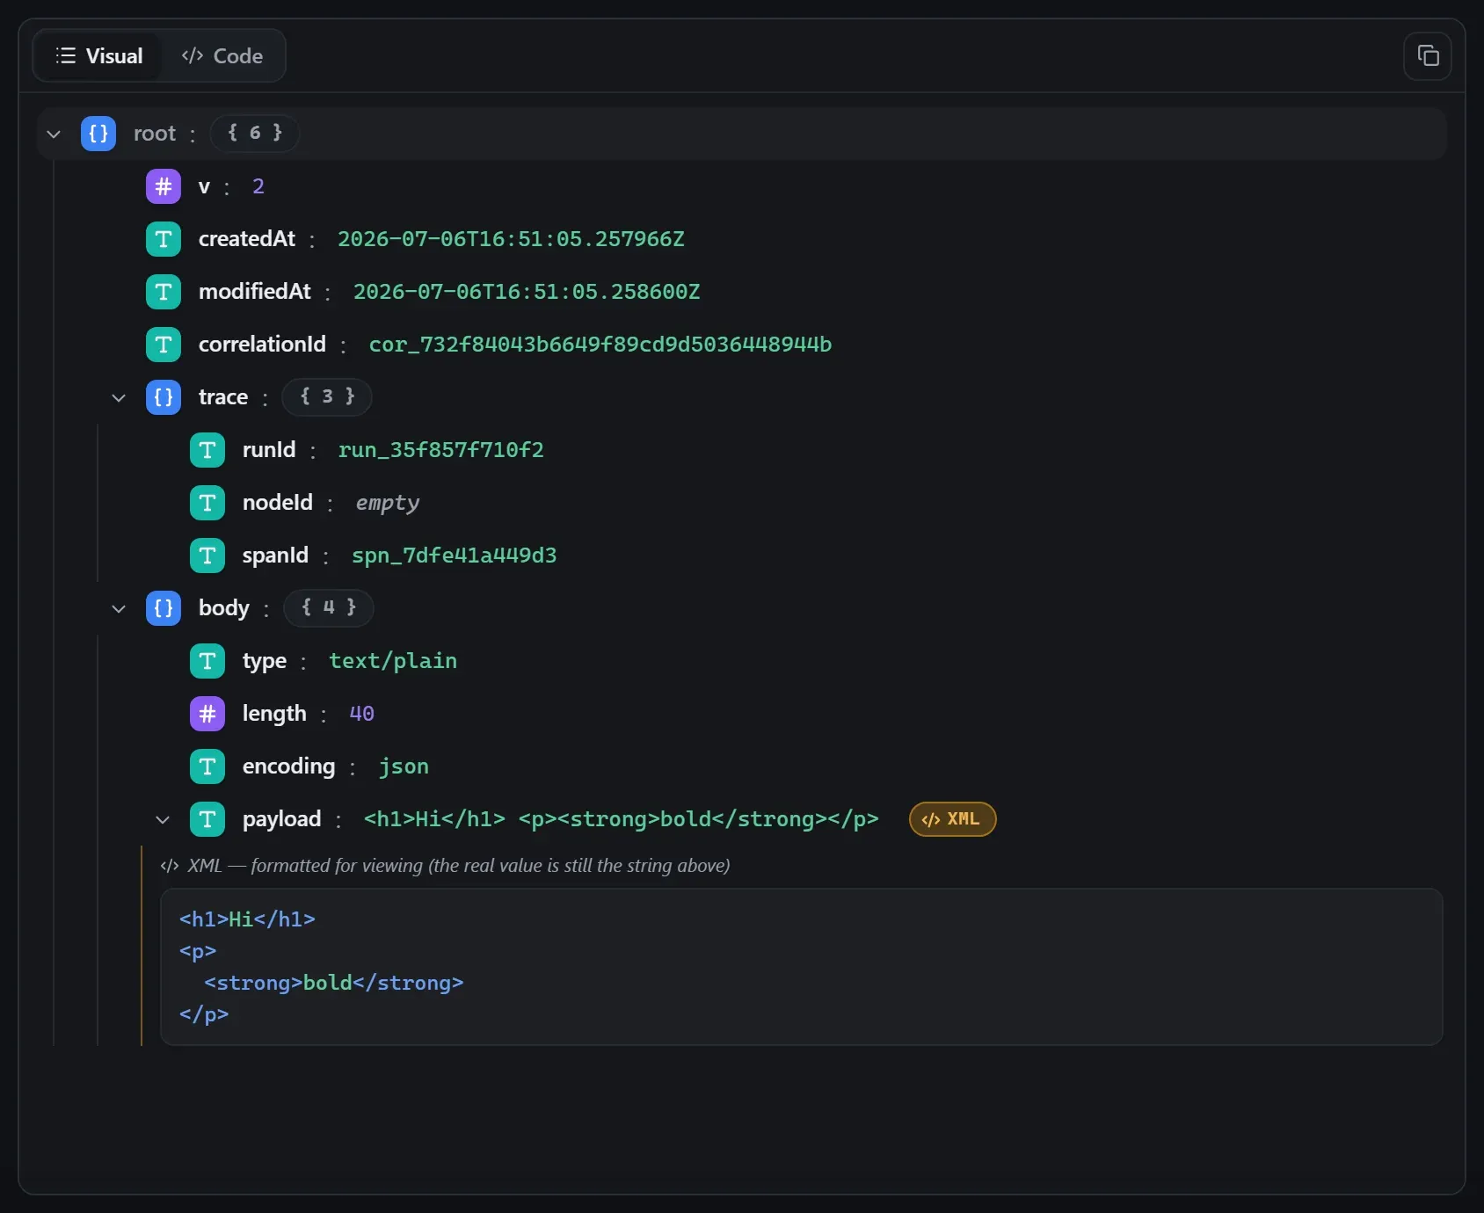This screenshot has width=1484, height=1213.
Task: Click the nodeId key label
Action: click(x=278, y=503)
